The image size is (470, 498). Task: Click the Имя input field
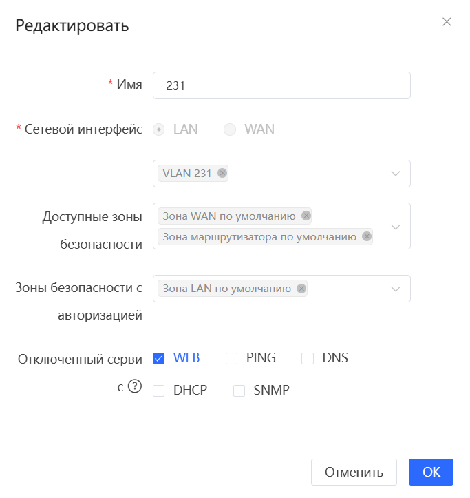[x=281, y=85]
